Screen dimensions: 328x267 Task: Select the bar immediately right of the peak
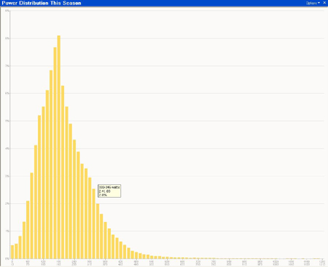(x=63, y=172)
